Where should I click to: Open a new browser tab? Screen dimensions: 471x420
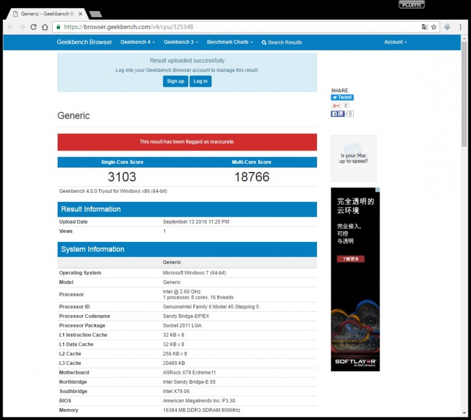[96, 14]
